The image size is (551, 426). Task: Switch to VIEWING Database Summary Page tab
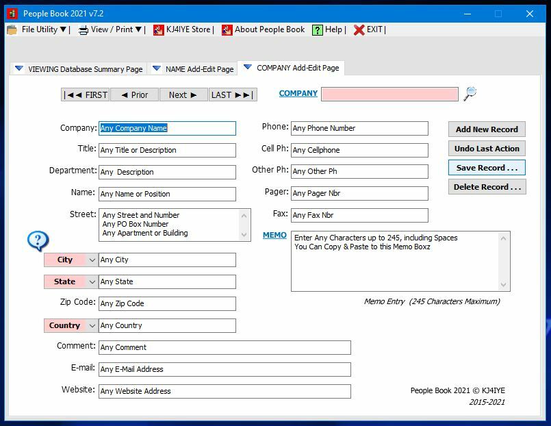pos(79,69)
